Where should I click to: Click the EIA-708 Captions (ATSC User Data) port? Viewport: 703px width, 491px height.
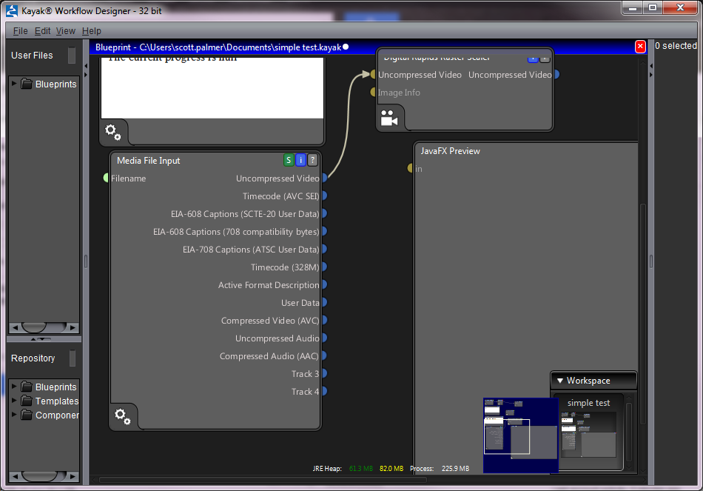point(325,249)
